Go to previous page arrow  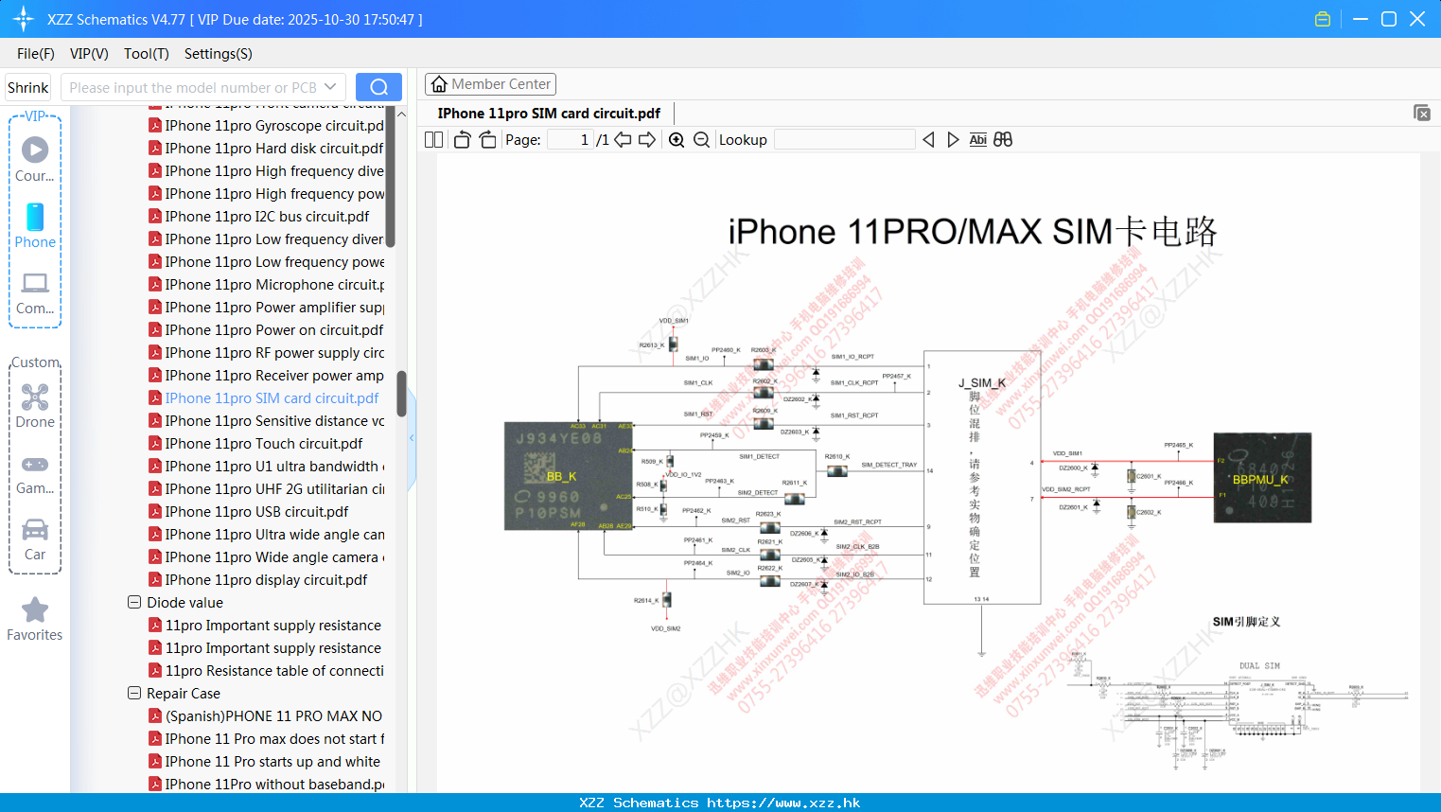[623, 140]
